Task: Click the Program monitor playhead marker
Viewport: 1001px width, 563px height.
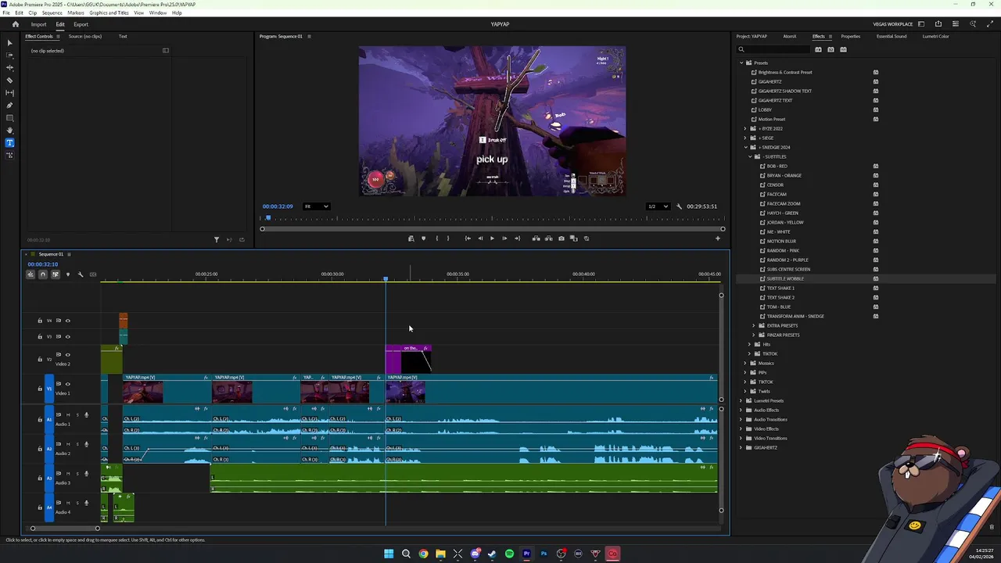Action: pyautogui.click(x=267, y=218)
